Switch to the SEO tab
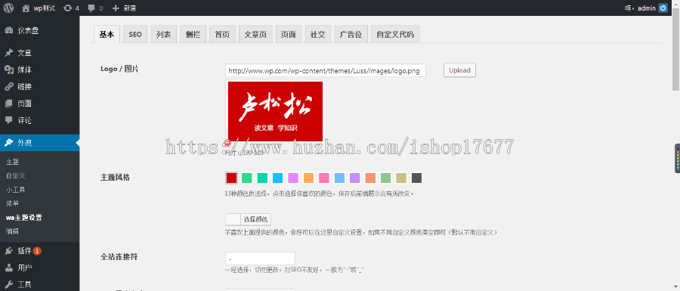The width and height of the screenshot is (680, 291). pyautogui.click(x=135, y=34)
